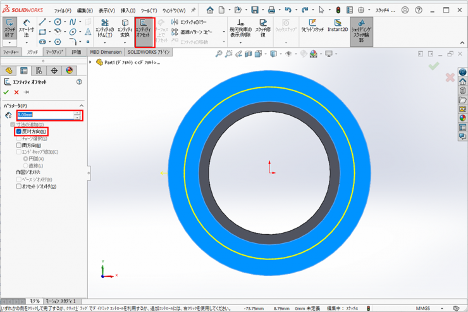The height and width of the screenshot is (312, 468).
Task: Enable the 両方向 checkbox
Action: (x=19, y=146)
